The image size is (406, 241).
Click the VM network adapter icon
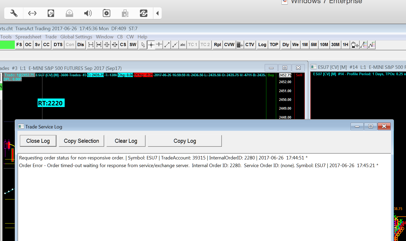tap(32, 13)
